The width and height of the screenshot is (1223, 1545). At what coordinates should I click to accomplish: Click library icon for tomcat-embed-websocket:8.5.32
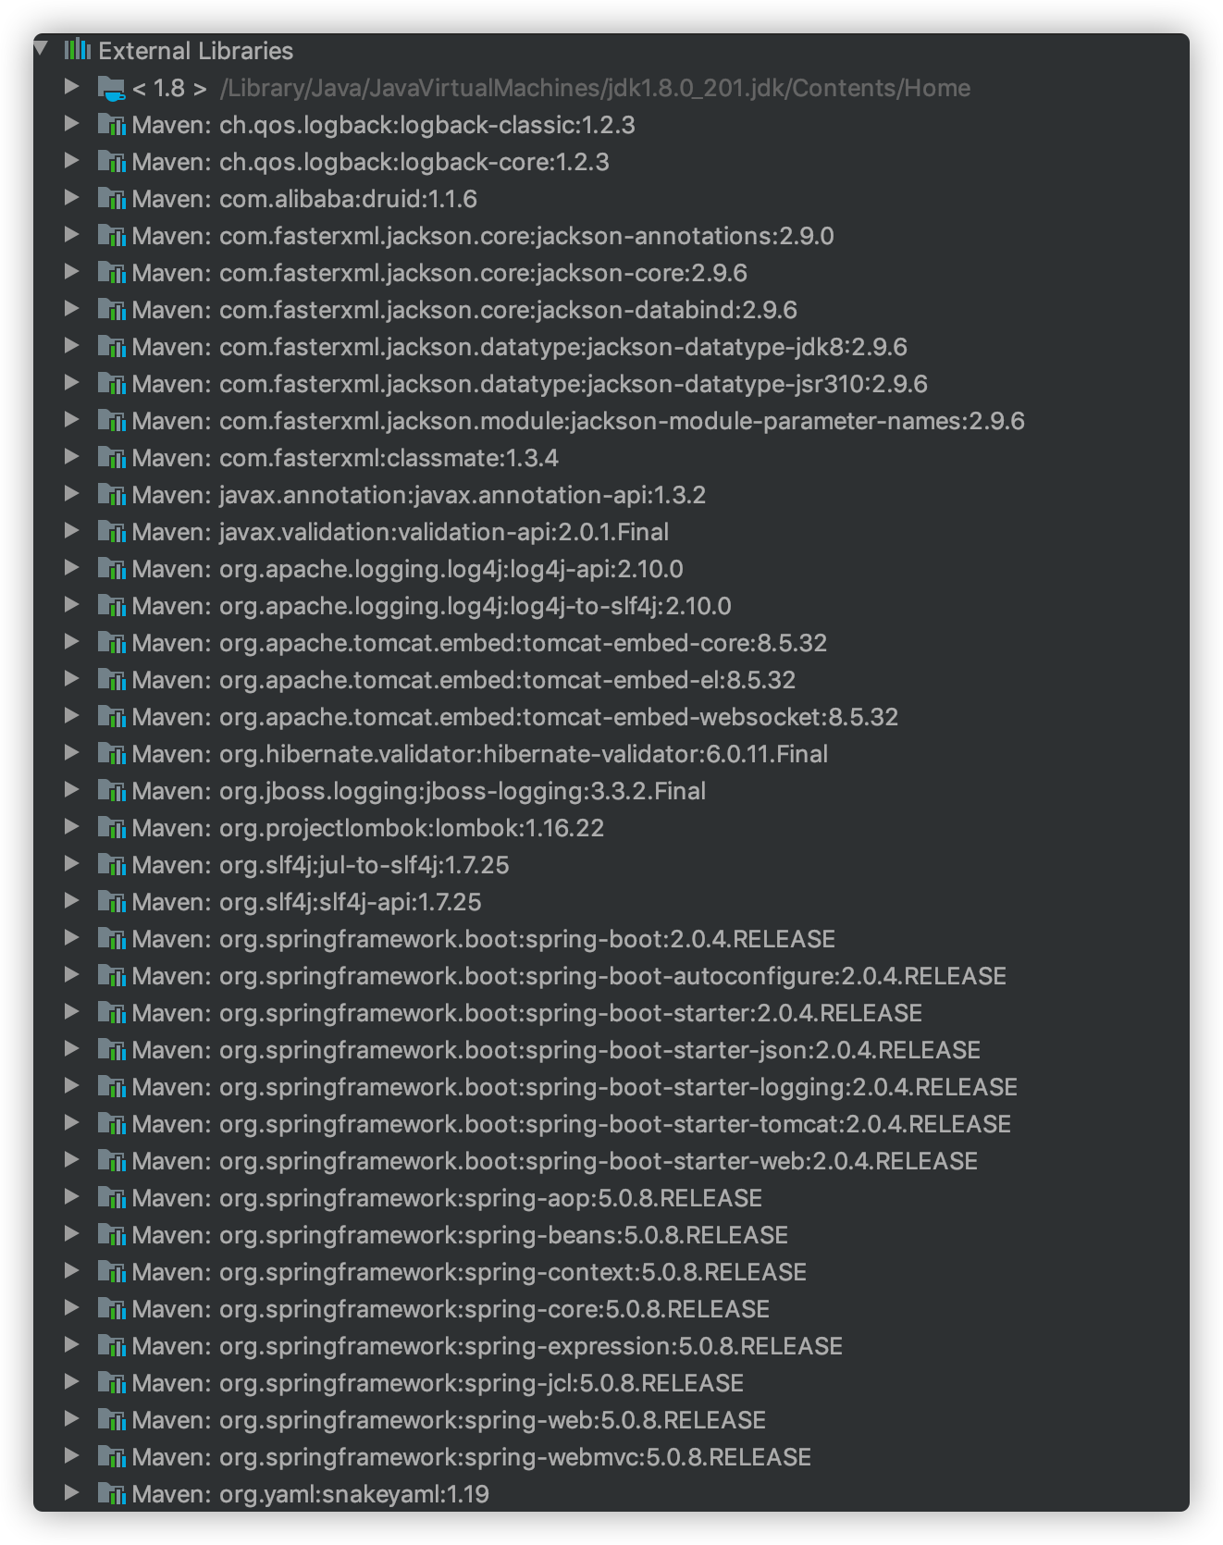[x=111, y=717]
